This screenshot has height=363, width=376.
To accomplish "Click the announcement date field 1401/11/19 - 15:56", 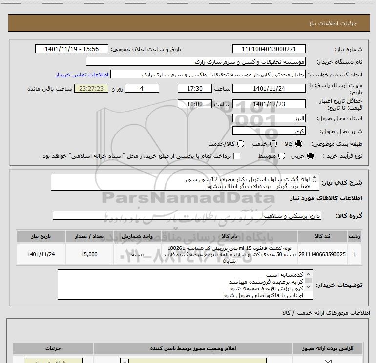I will [x=72, y=49].
